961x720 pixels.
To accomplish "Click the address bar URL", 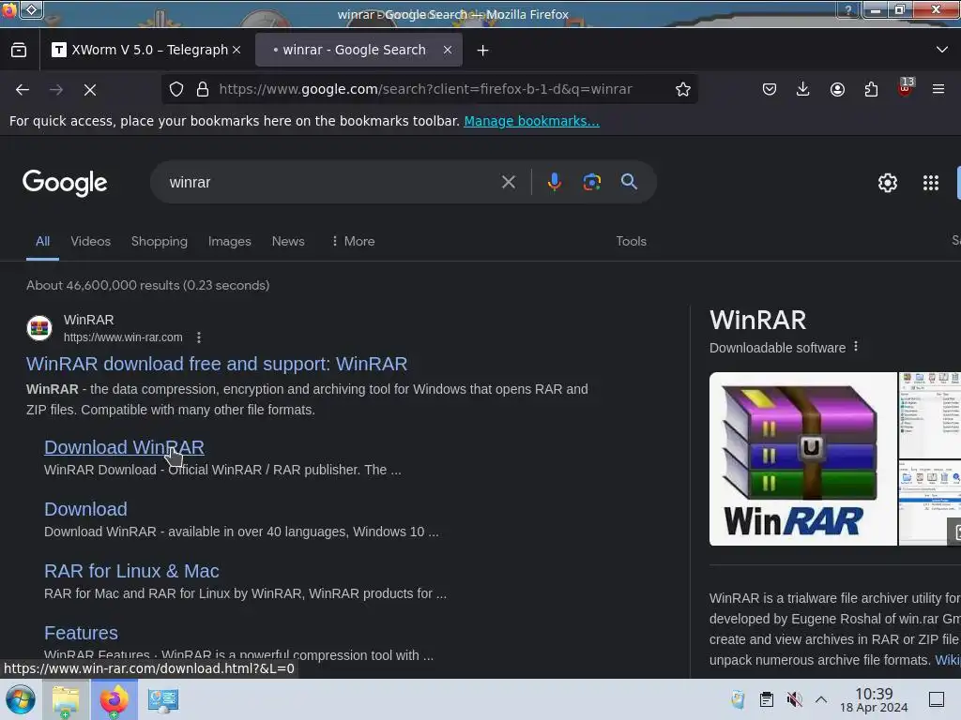I will tap(425, 89).
